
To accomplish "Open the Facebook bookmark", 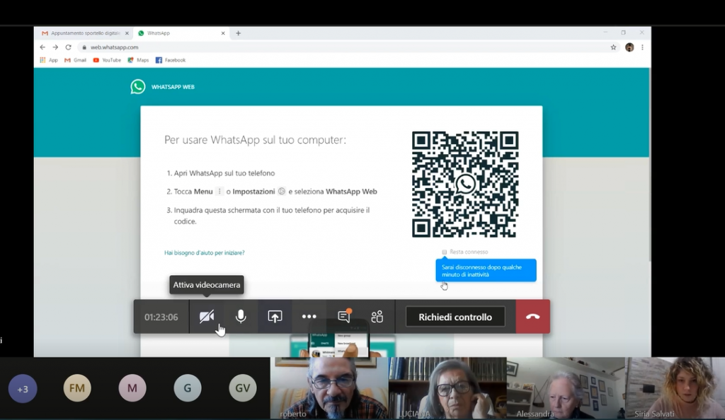I will [171, 60].
